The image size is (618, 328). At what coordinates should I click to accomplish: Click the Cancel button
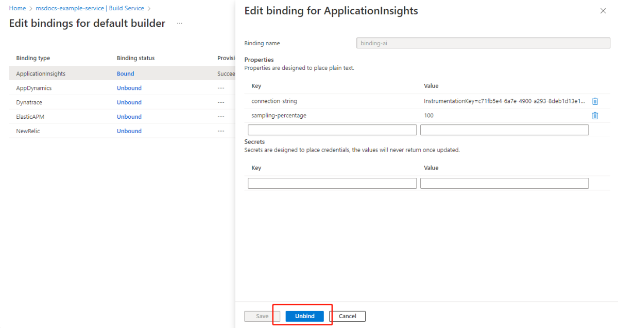(x=347, y=316)
